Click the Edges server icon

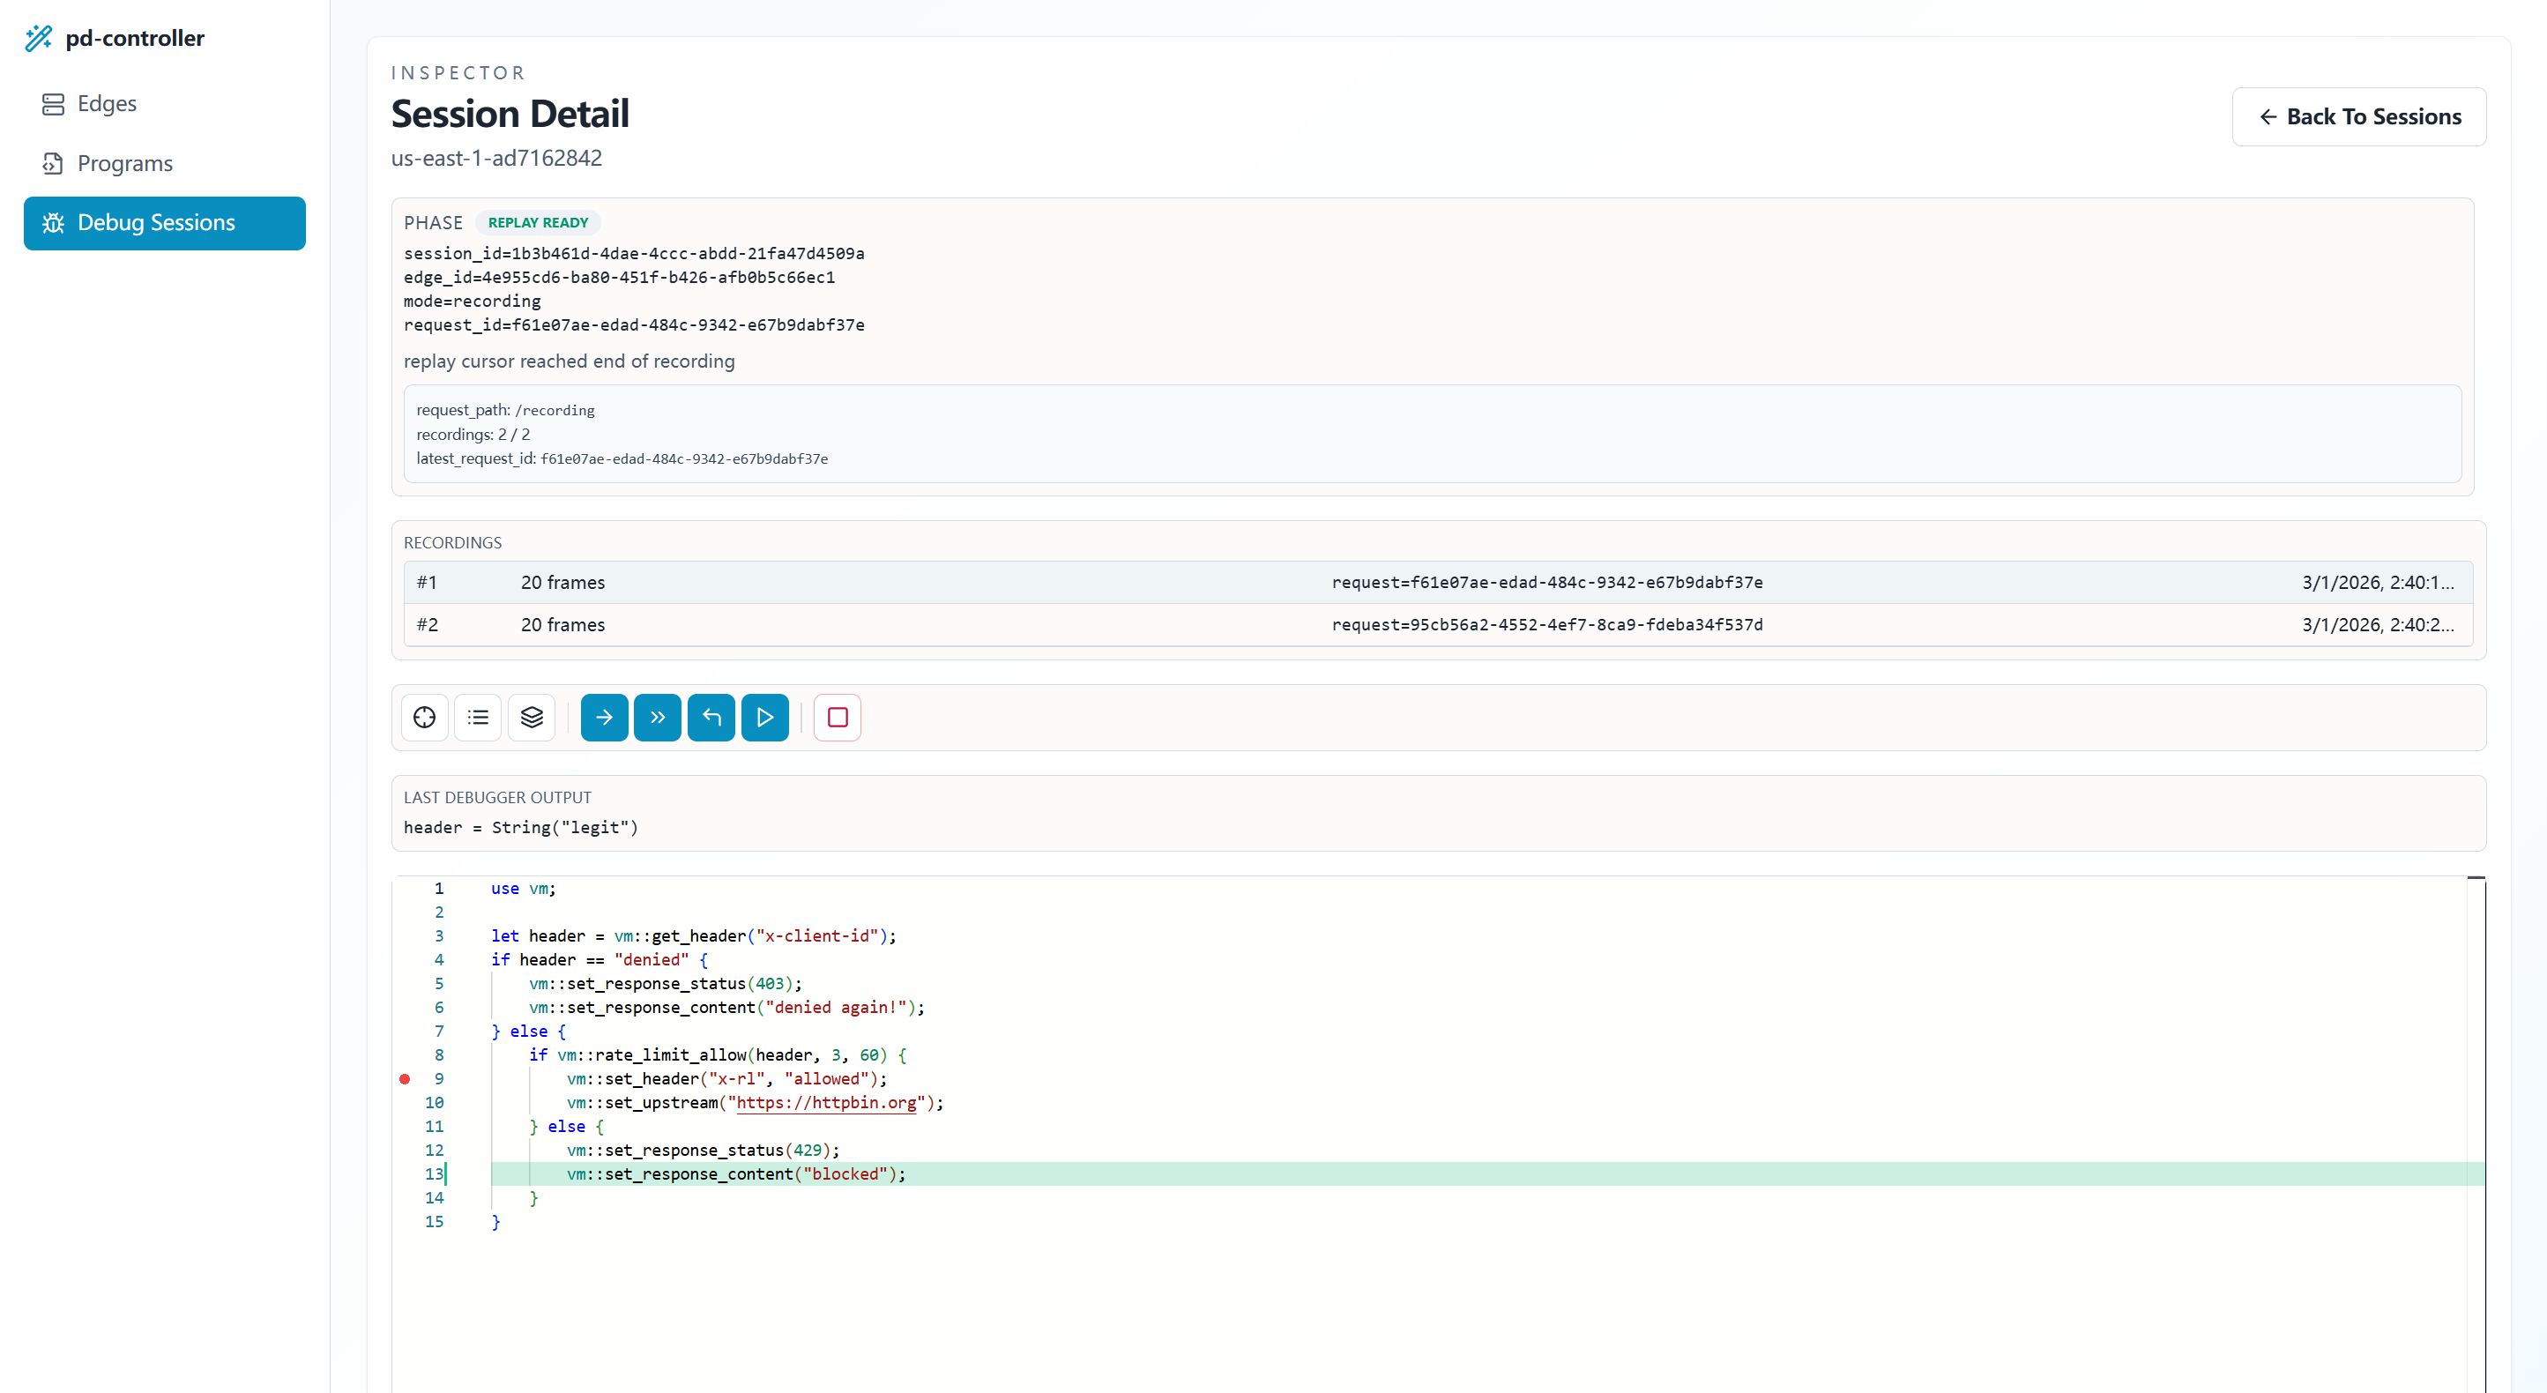click(x=54, y=104)
